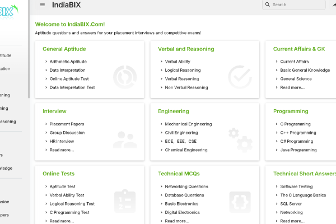
Task: Open Networking under Technical Short Answers
Action: [291, 212]
